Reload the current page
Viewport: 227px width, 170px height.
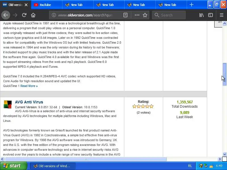[x=24, y=15]
